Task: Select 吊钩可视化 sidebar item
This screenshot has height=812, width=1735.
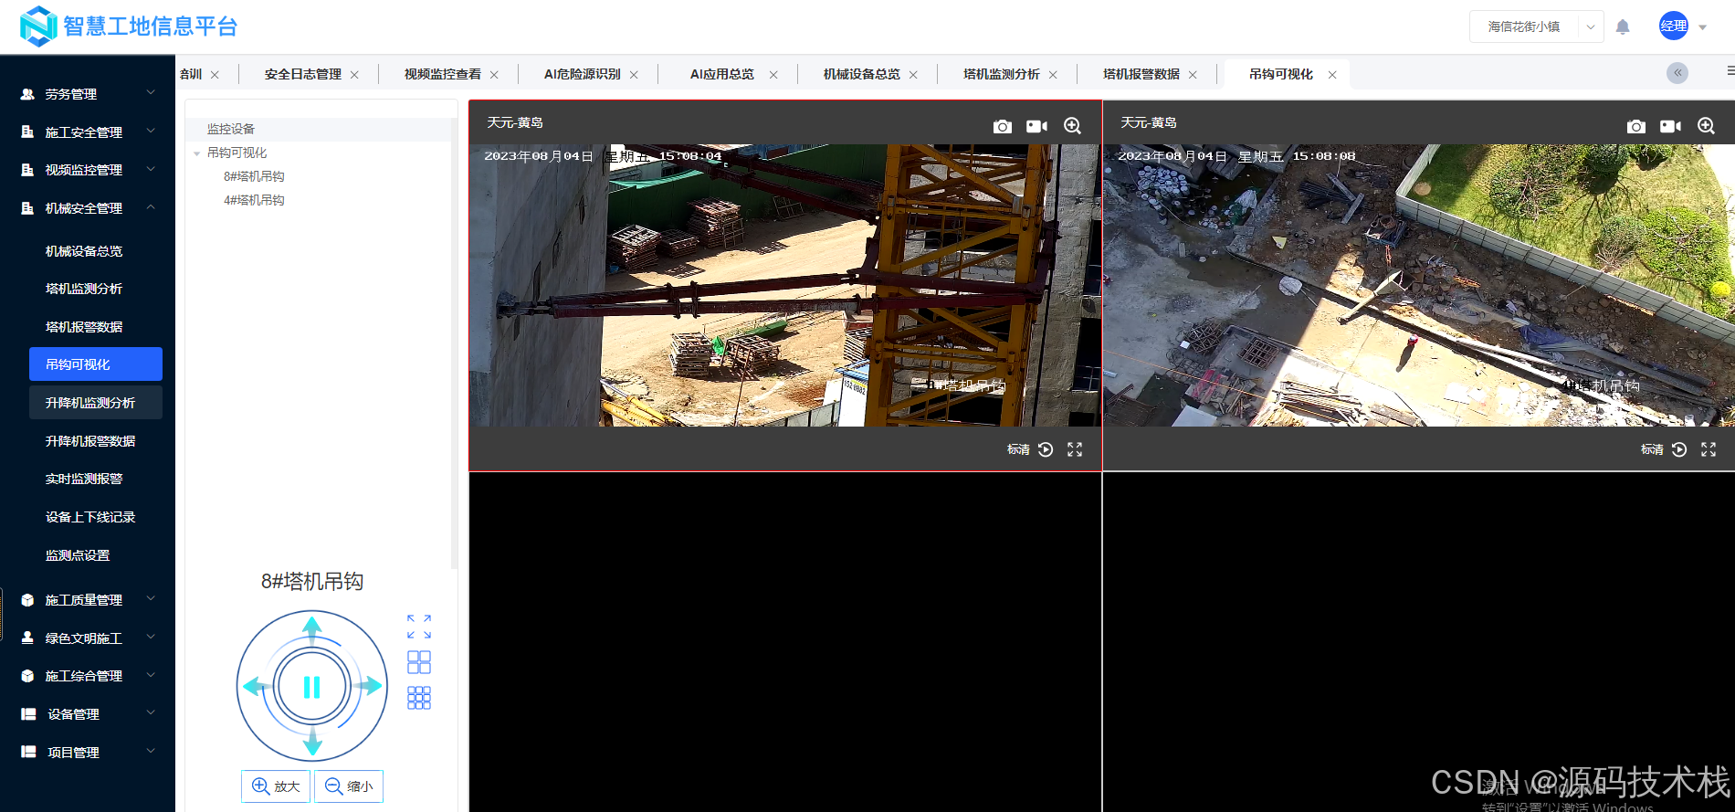Action: coord(96,364)
